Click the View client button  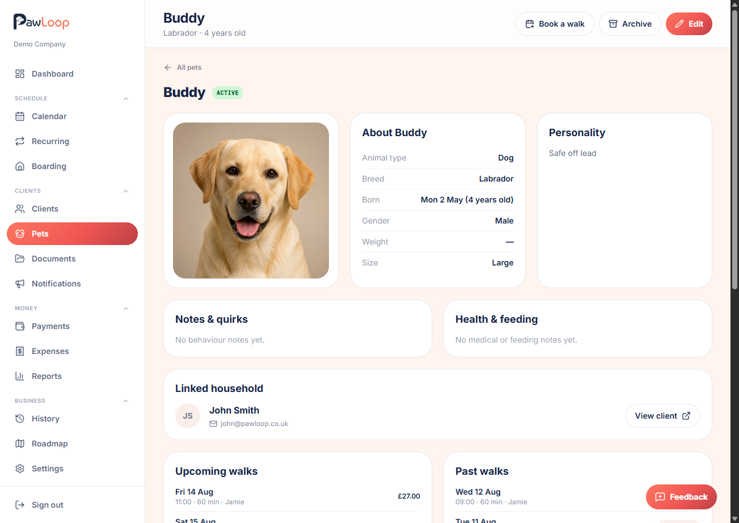[663, 416]
